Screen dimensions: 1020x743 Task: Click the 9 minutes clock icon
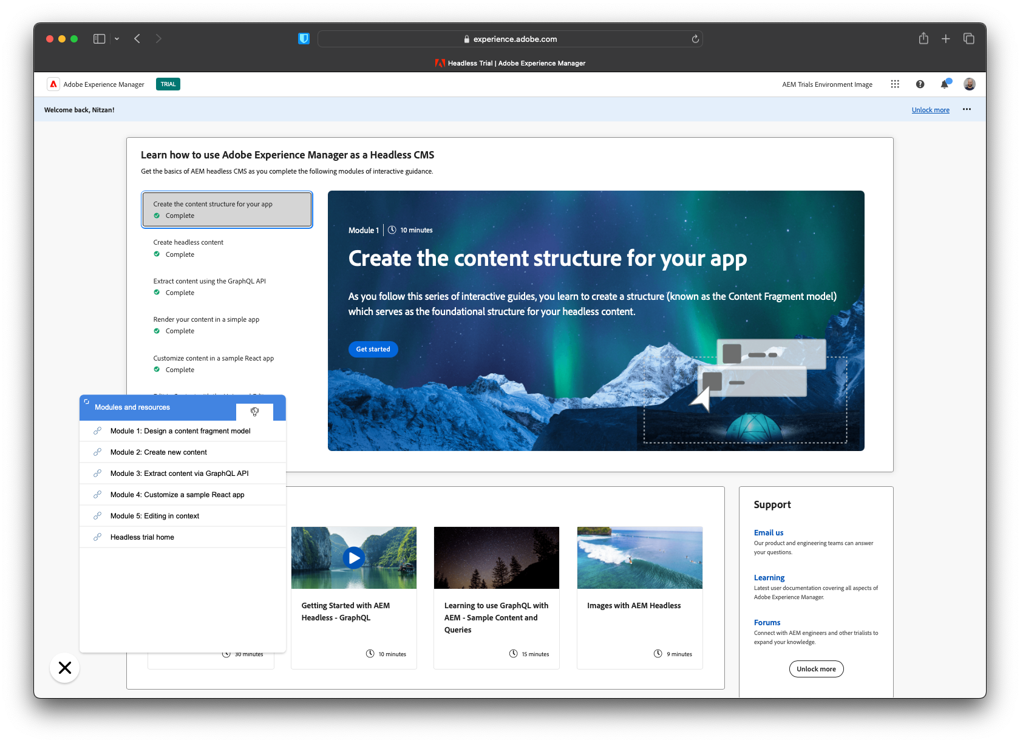[x=658, y=654]
